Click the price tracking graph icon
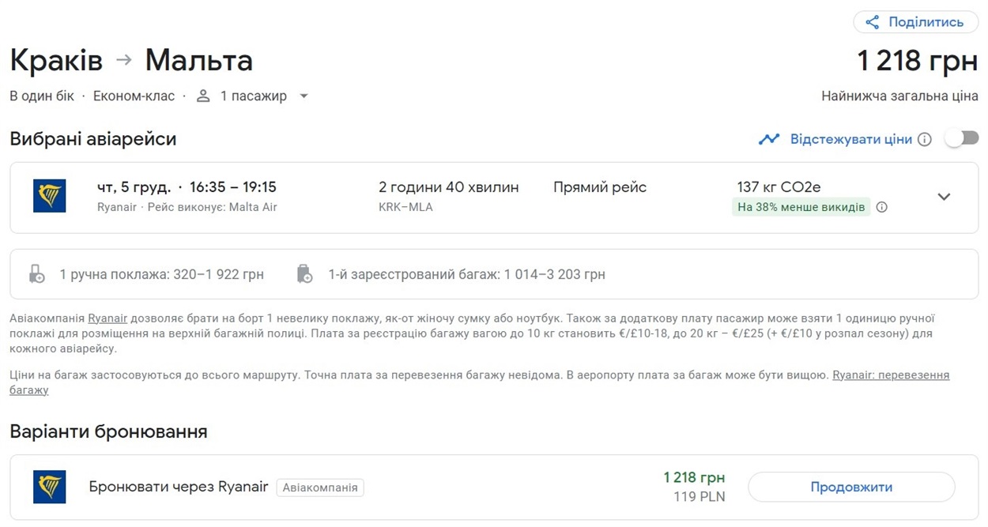 [x=769, y=139]
